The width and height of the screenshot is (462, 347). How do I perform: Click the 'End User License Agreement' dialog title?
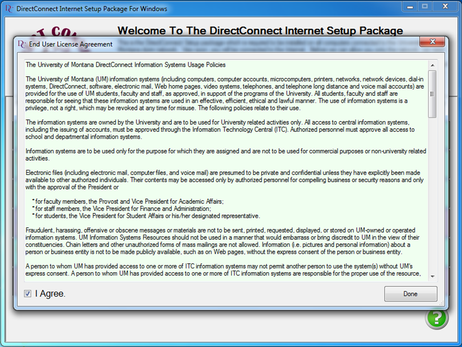pos(71,44)
